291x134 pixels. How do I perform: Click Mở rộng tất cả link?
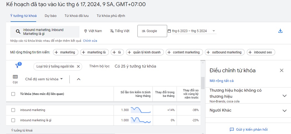(222, 81)
